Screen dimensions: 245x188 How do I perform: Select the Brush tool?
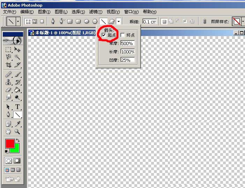tap(17, 74)
